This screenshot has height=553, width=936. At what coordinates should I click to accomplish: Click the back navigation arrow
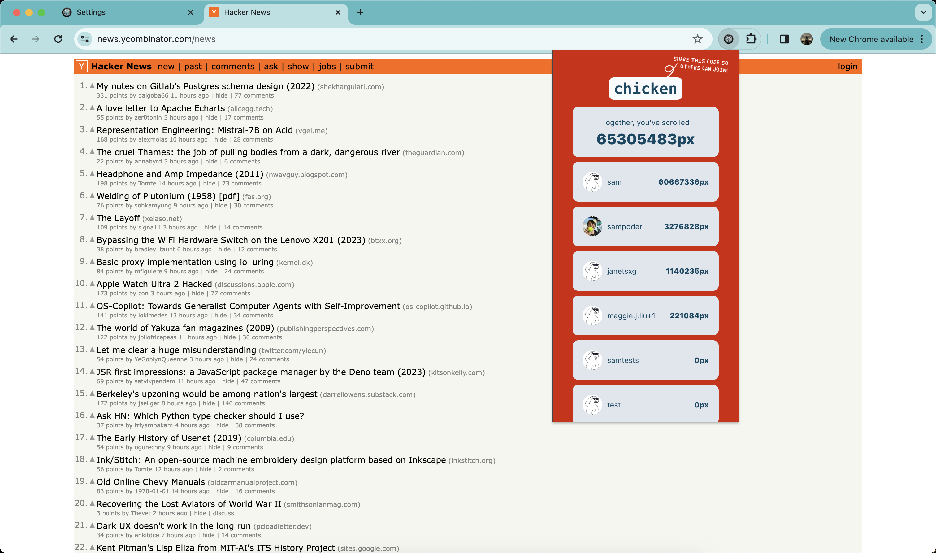pos(14,39)
